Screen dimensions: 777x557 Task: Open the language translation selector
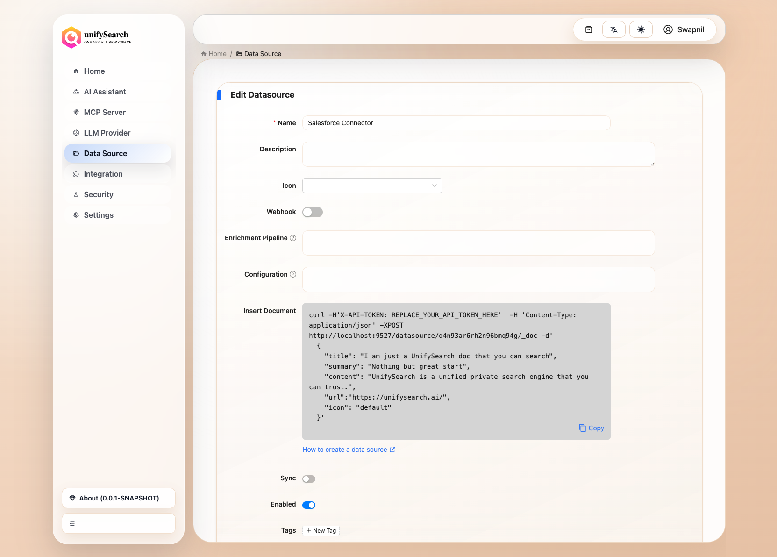pos(613,29)
